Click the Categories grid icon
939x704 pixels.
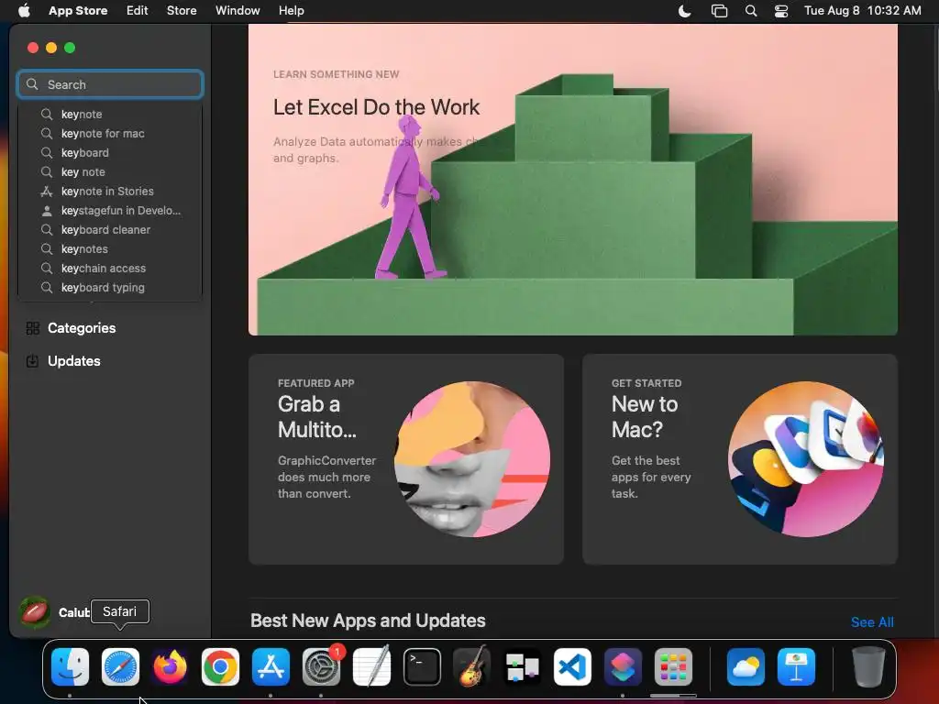click(32, 328)
